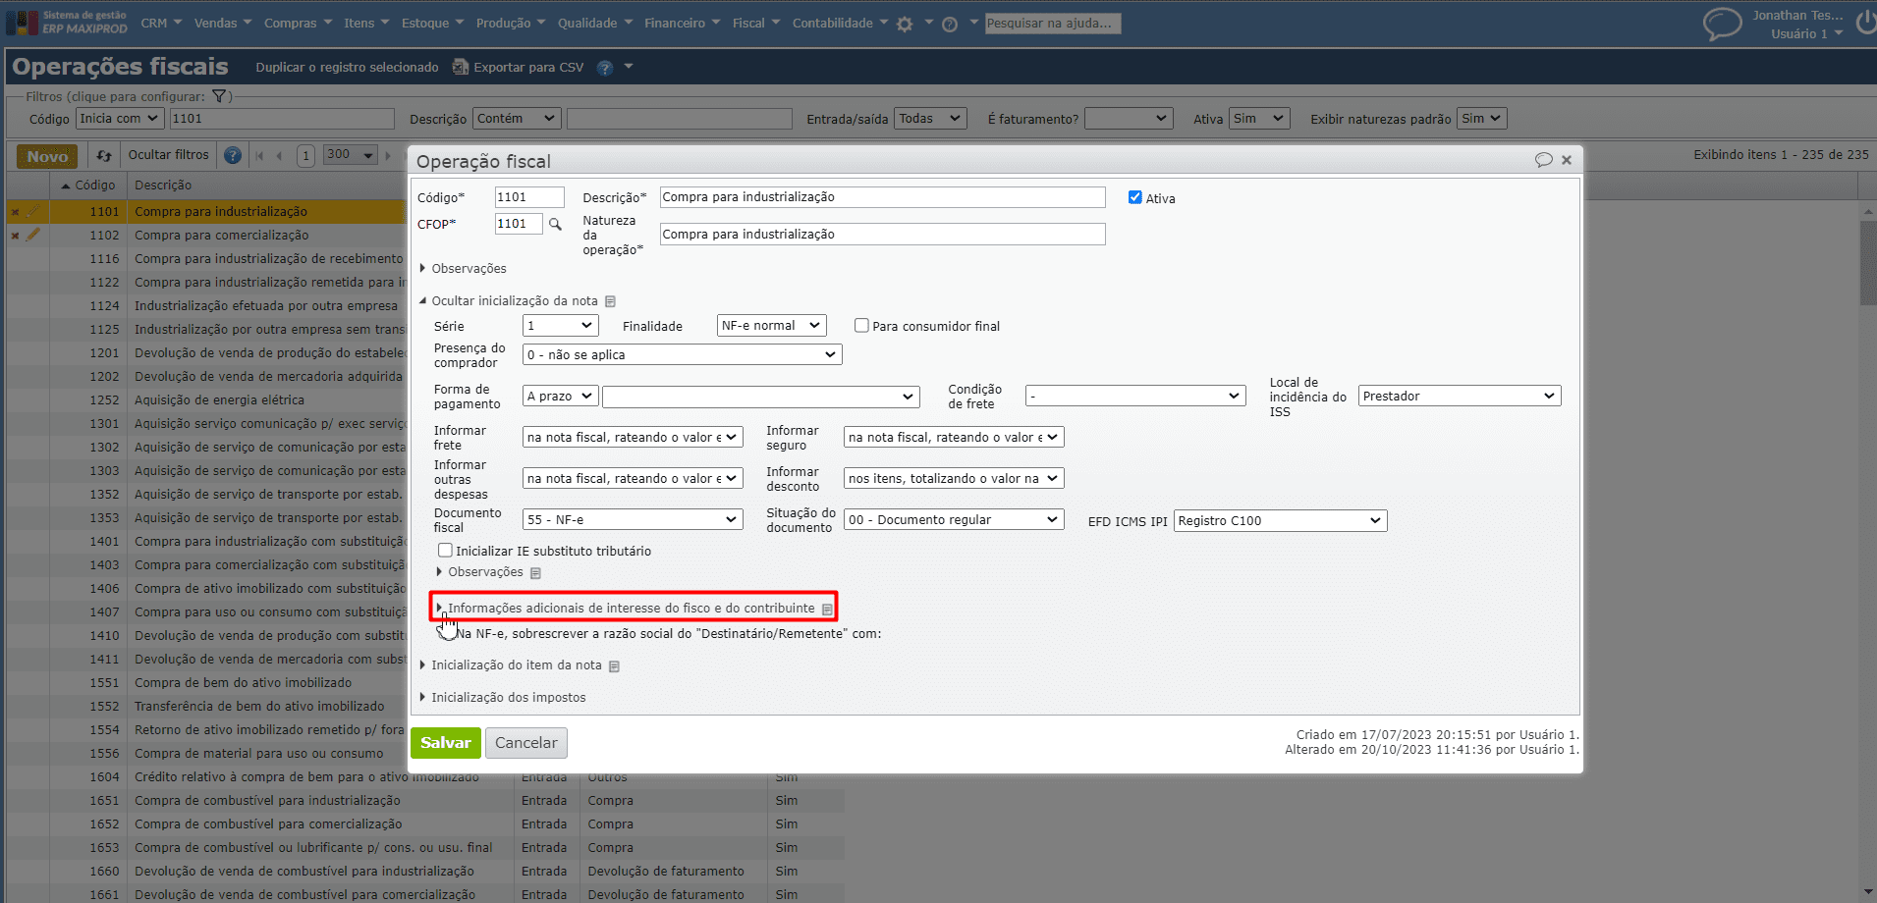The height and width of the screenshot is (903, 1877).
Task: Click the Exportar para CSV icon
Action: [460, 67]
